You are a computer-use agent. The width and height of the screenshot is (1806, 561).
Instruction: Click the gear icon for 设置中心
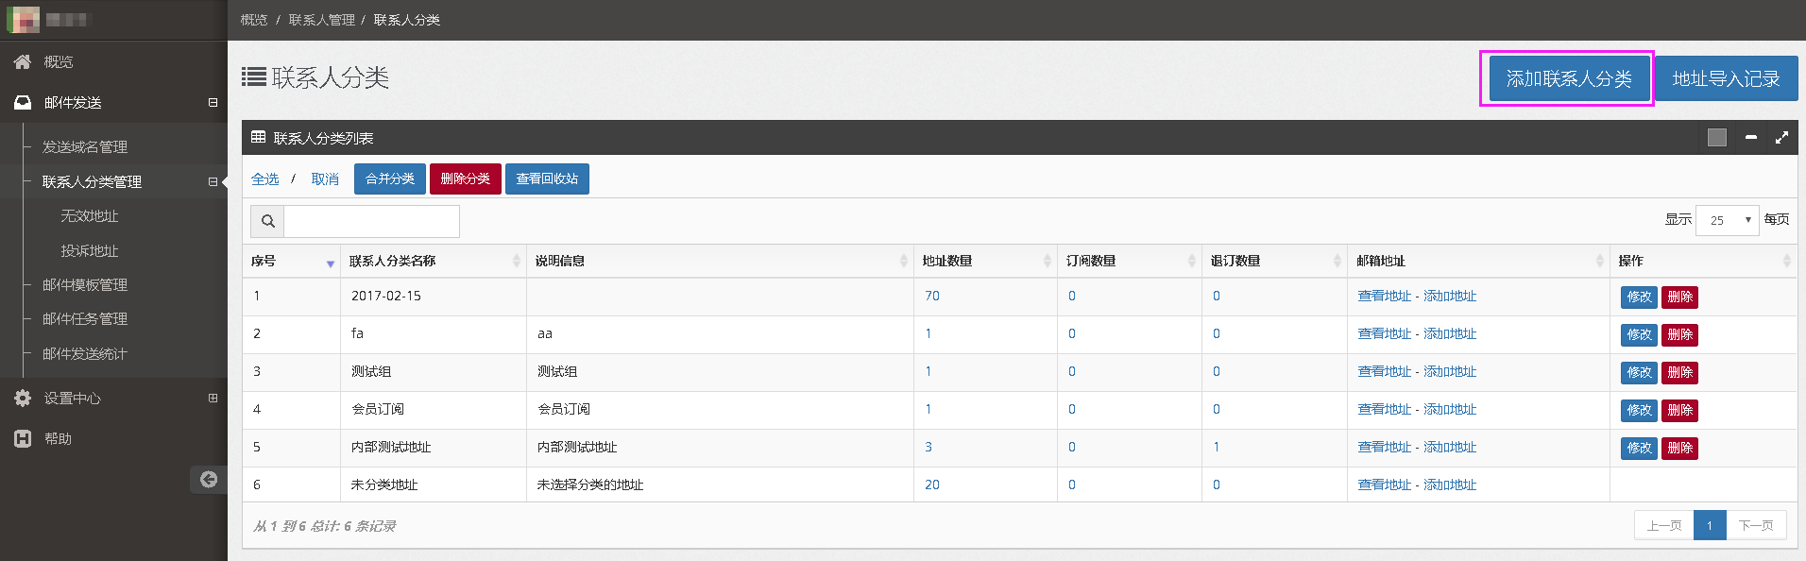point(23,398)
